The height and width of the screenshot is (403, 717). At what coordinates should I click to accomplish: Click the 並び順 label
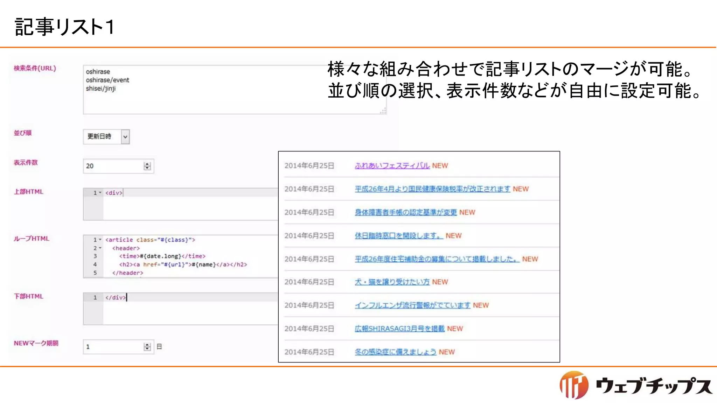point(23,133)
